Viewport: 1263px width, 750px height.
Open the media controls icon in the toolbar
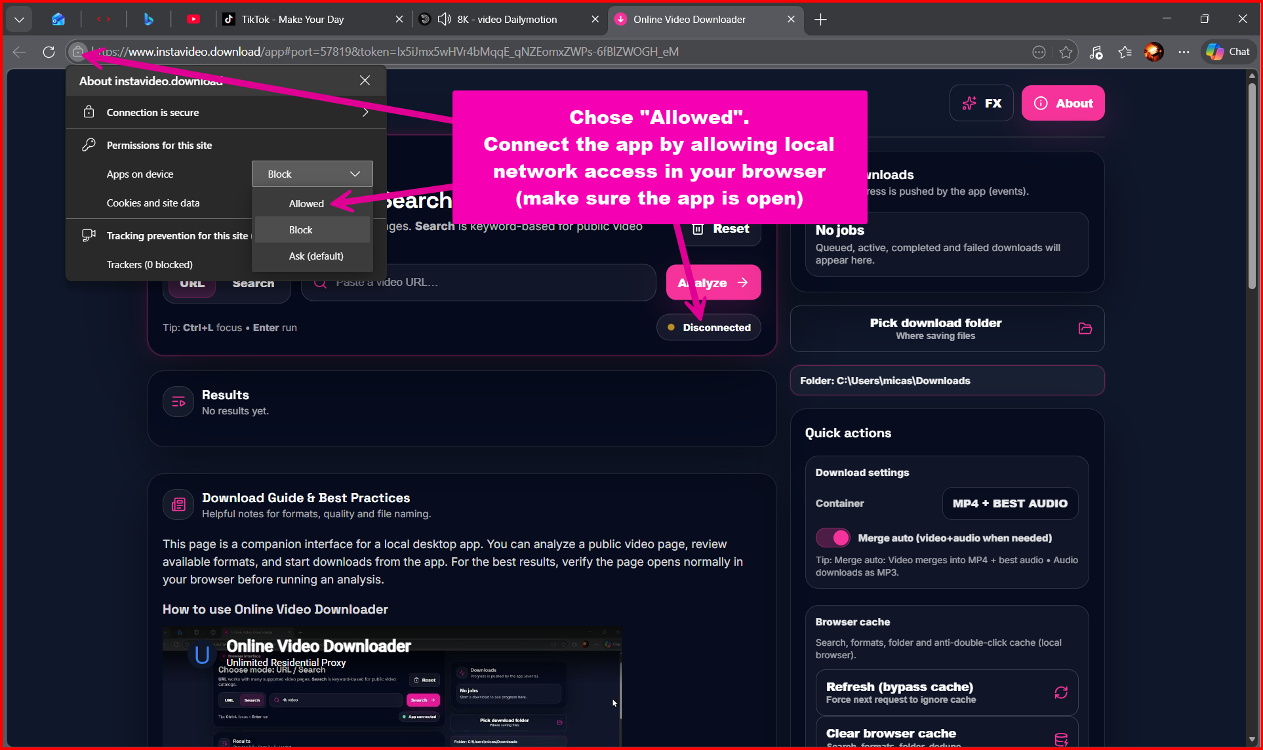pos(1095,52)
